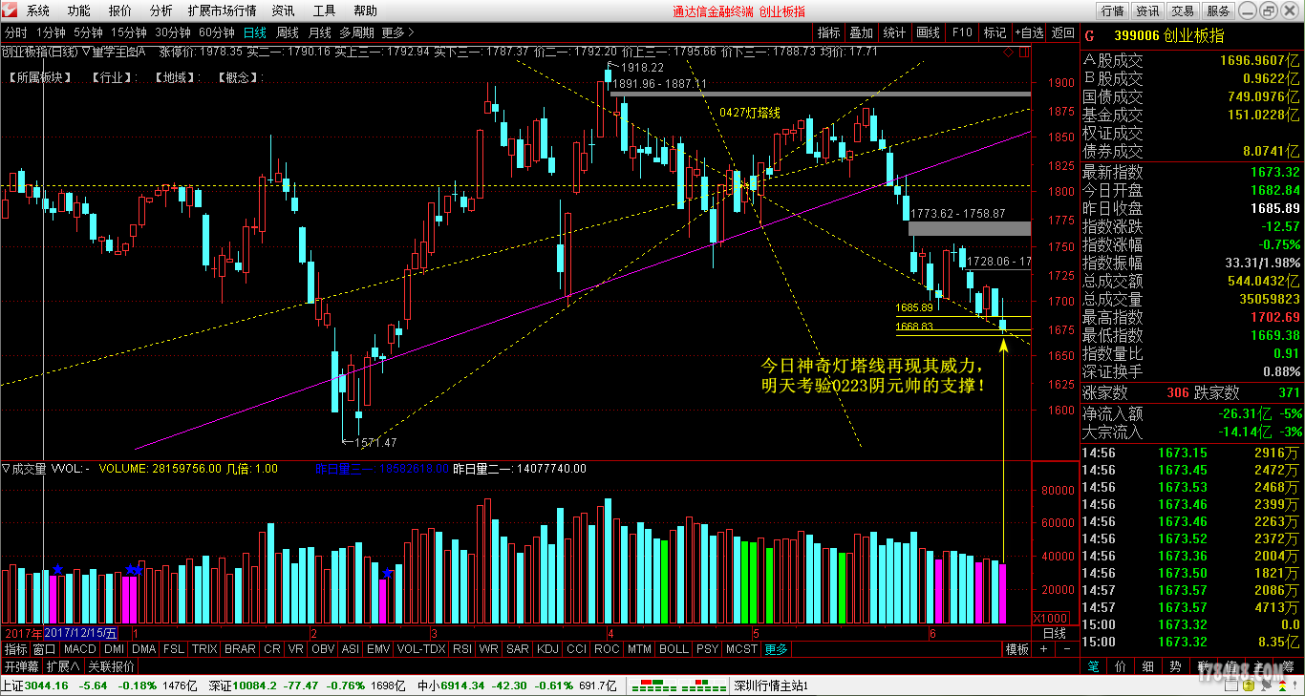
Task: Open the 功能 menu
Action: pos(79,11)
